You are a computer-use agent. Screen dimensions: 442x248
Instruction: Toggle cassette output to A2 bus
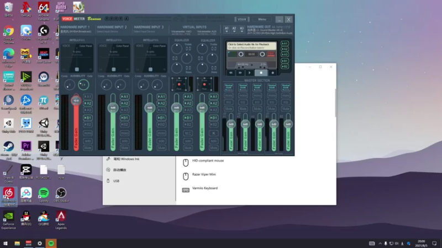(285, 49)
